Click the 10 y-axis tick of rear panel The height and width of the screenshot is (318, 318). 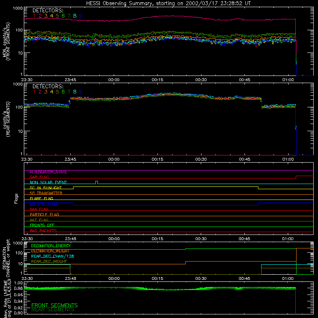21,131
